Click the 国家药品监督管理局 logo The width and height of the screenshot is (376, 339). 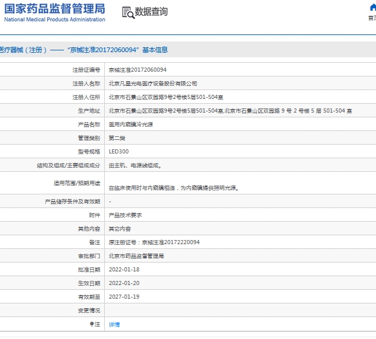(x=54, y=9)
